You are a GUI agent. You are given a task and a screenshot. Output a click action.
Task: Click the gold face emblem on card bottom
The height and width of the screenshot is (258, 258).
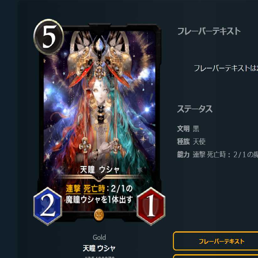click(x=99, y=215)
